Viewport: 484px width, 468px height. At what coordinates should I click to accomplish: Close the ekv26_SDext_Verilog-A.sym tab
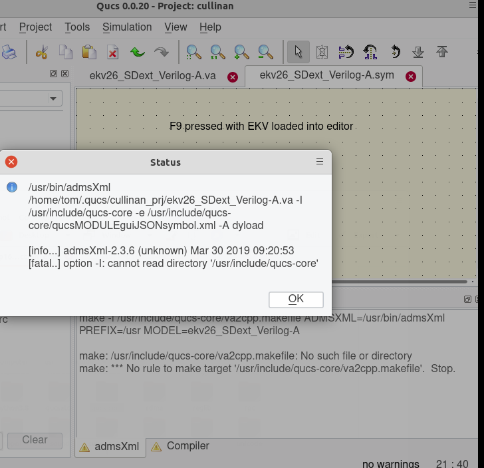pos(411,77)
